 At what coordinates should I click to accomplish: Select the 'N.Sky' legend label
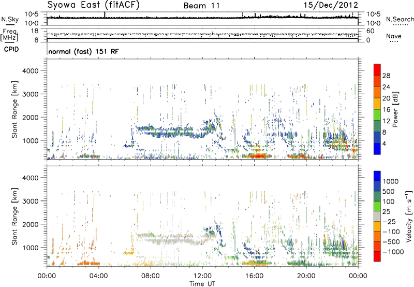pyautogui.click(x=10, y=19)
